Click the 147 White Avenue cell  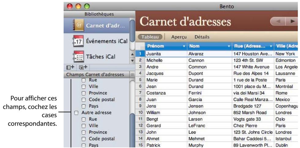point(253,67)
